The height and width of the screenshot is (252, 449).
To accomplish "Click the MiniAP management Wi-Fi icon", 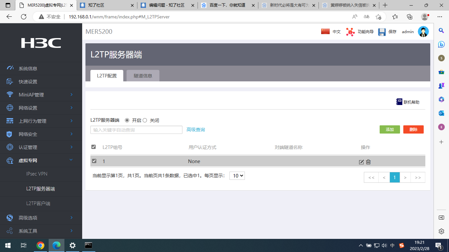I will [x=10, y=95].
